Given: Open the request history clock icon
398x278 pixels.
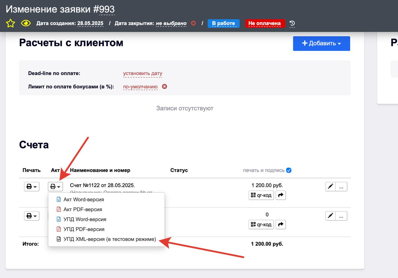Looking at the screenshot, I should (292, 23).
